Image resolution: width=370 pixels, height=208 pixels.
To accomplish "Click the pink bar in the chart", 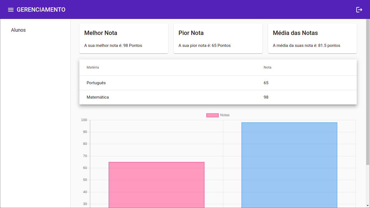I will (157, 185).
